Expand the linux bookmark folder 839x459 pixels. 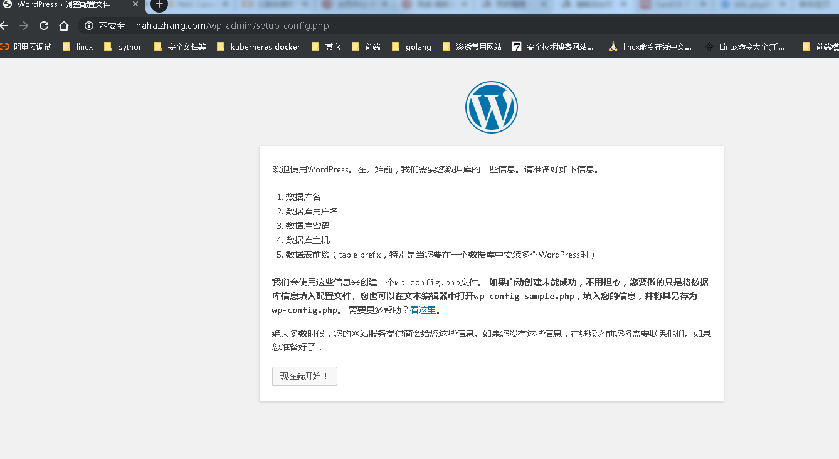pos(78,46)
